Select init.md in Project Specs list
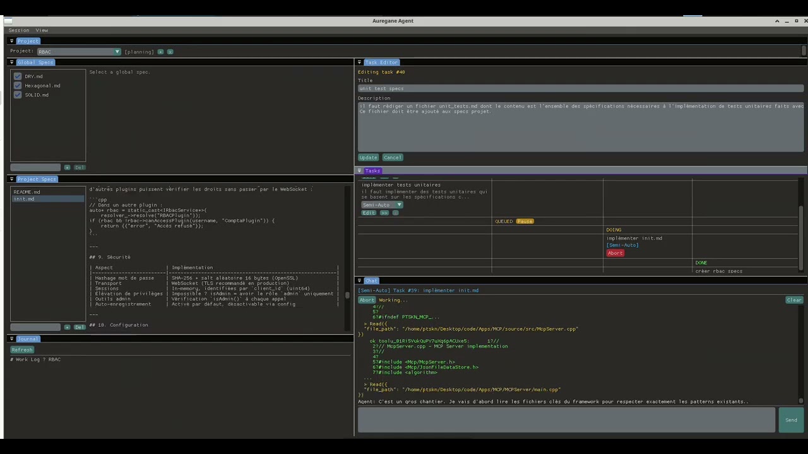Screen dimensions: 808x454 [x=48, y=199]
